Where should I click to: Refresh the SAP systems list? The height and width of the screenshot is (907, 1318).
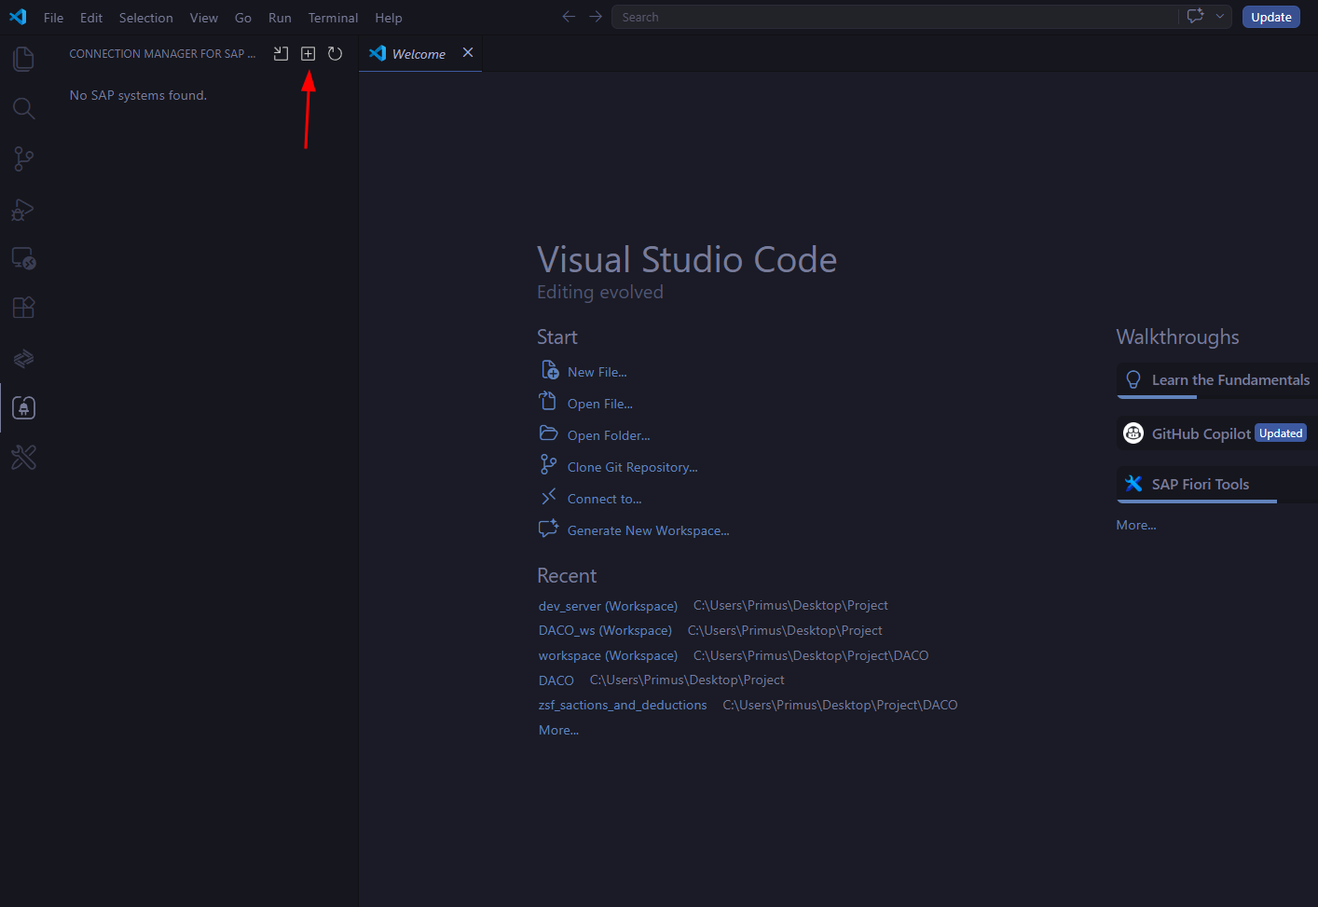(x=335, y=54)
